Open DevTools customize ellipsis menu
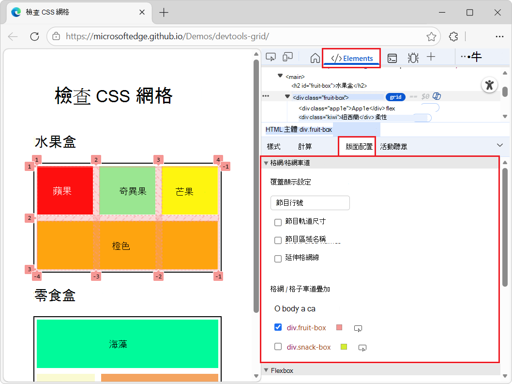This screenshot has height=384, width=512. click(466, 57)
